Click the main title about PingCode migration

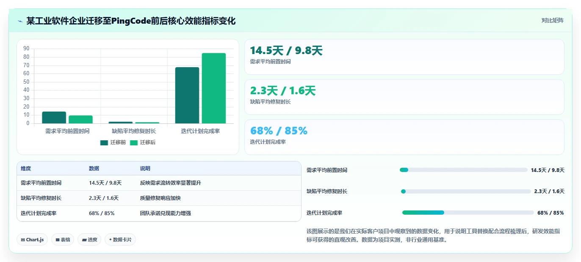pos(131,21)
